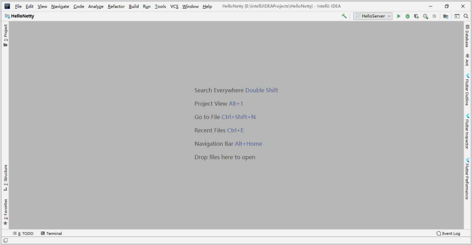Screen dimensions: 472x245
Task: Open the Terminal tool window
Action: (51, 233)
